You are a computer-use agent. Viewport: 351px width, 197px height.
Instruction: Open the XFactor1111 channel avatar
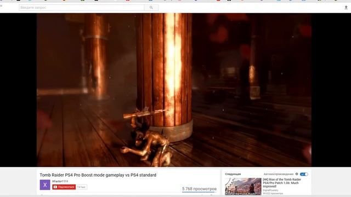point(45,185)
